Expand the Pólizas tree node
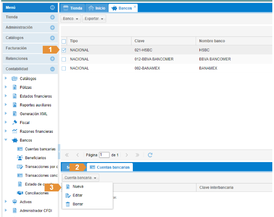Screen dimensions: 274x217 click(6, 87)
